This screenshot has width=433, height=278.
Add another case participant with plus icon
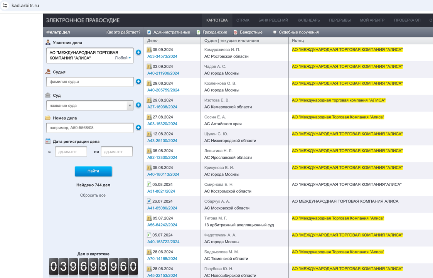coord(138,52)
